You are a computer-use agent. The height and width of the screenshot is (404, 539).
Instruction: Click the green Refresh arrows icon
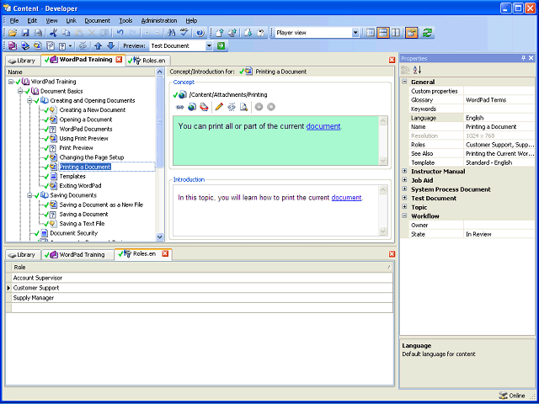coord(427,33)
